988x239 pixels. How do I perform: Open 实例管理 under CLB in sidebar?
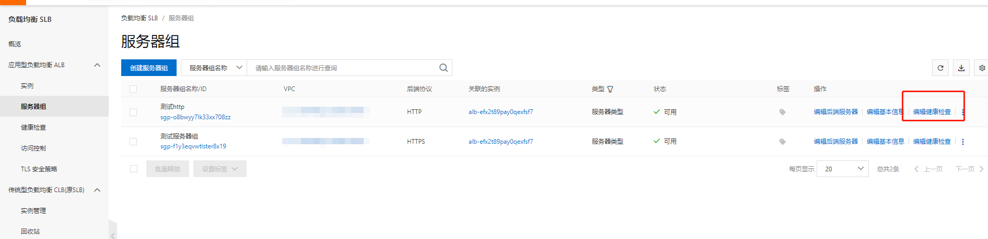tap(33, 211)
